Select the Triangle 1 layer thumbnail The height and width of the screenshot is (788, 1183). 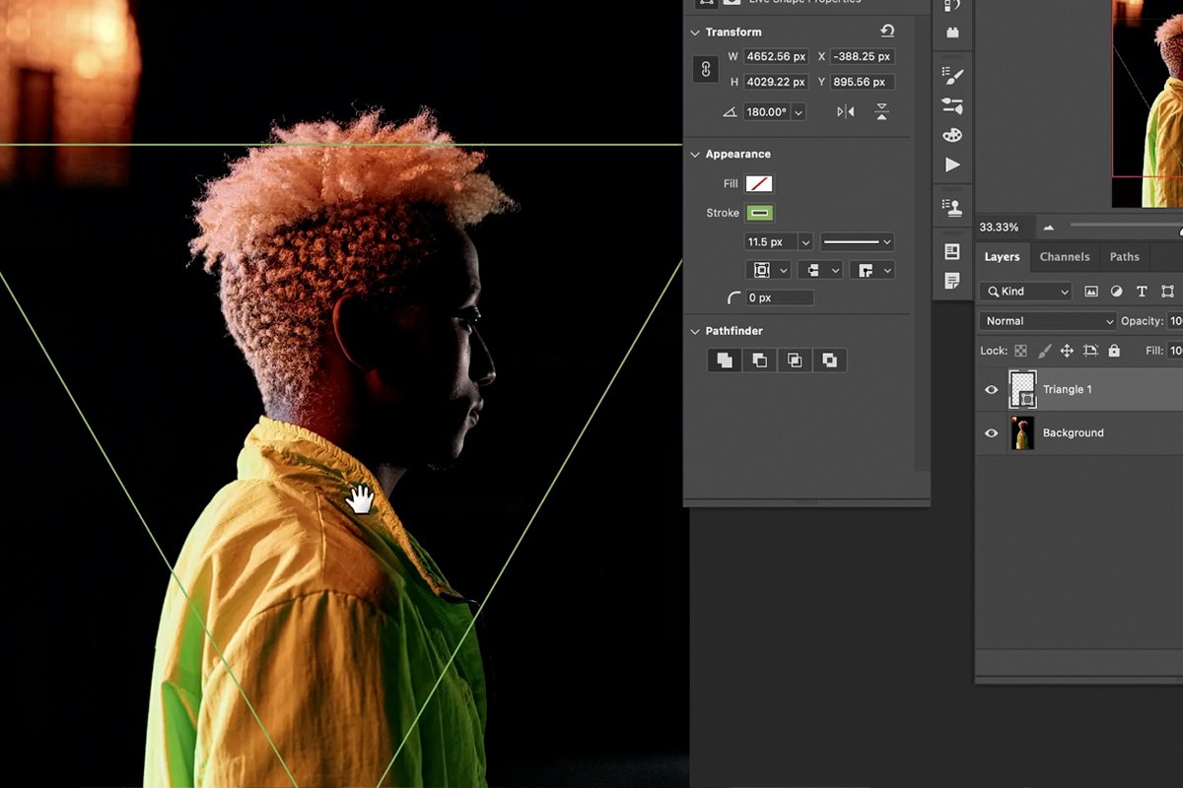[1022, 389]
